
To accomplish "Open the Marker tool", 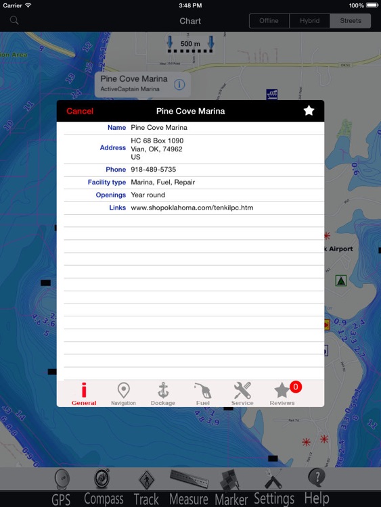I will click(231, 487).
